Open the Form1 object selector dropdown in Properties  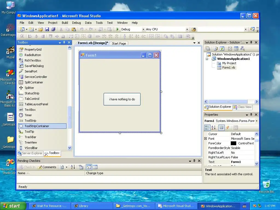pos(256,121)
